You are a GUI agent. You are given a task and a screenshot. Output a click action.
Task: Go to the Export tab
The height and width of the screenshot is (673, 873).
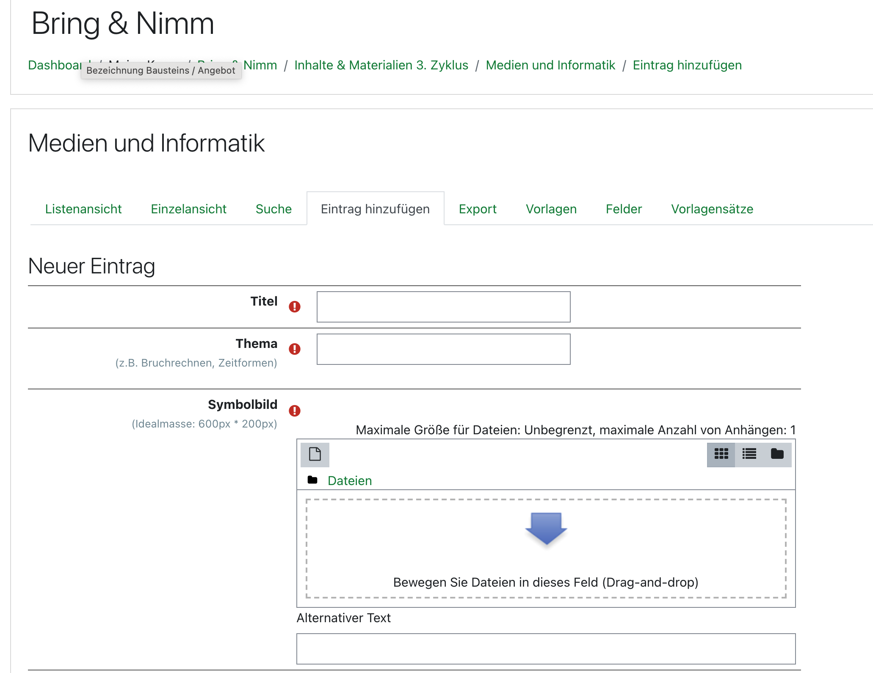(x=478, y=209)
